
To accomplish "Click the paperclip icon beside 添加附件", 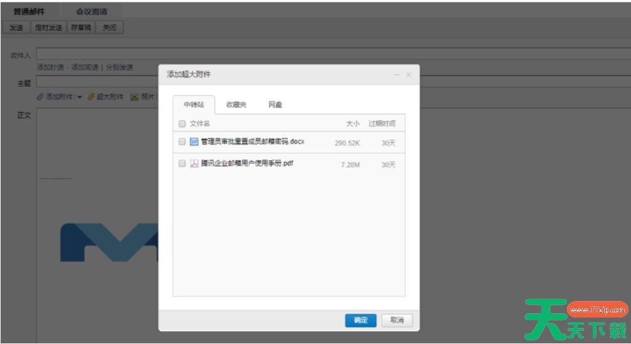I will coord(41,97).
